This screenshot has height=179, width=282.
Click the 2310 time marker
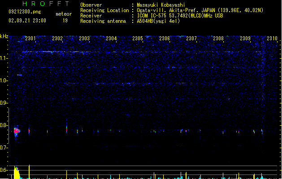[x=272, y=38]
